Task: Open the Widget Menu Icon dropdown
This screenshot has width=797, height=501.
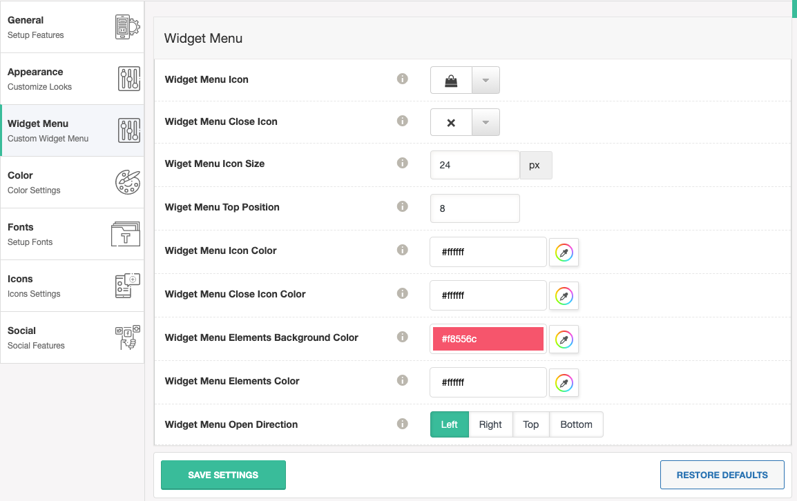Action: [484, 79]
